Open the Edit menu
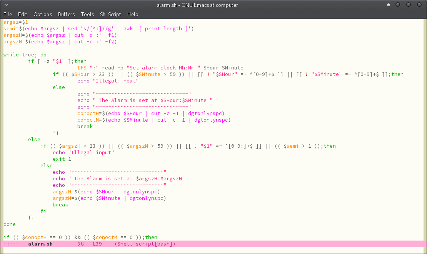This screenshot has width=427, height=254. 23,14
